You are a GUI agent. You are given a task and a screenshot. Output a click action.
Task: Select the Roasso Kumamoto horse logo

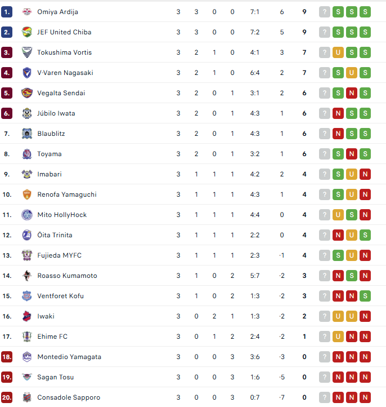pyautogui.click(x=27, y=276)
